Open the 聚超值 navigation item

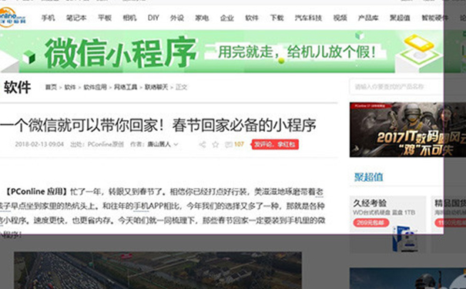tap(400, 18)
